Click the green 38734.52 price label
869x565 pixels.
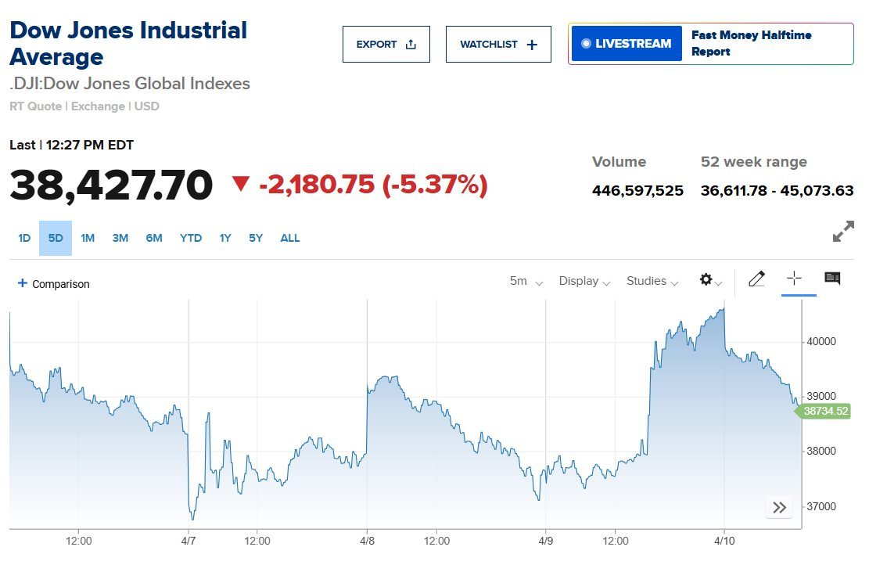click(826, 411)
